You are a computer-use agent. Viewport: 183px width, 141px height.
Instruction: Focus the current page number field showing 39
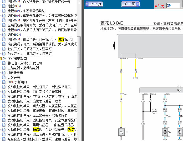[173, 6]
